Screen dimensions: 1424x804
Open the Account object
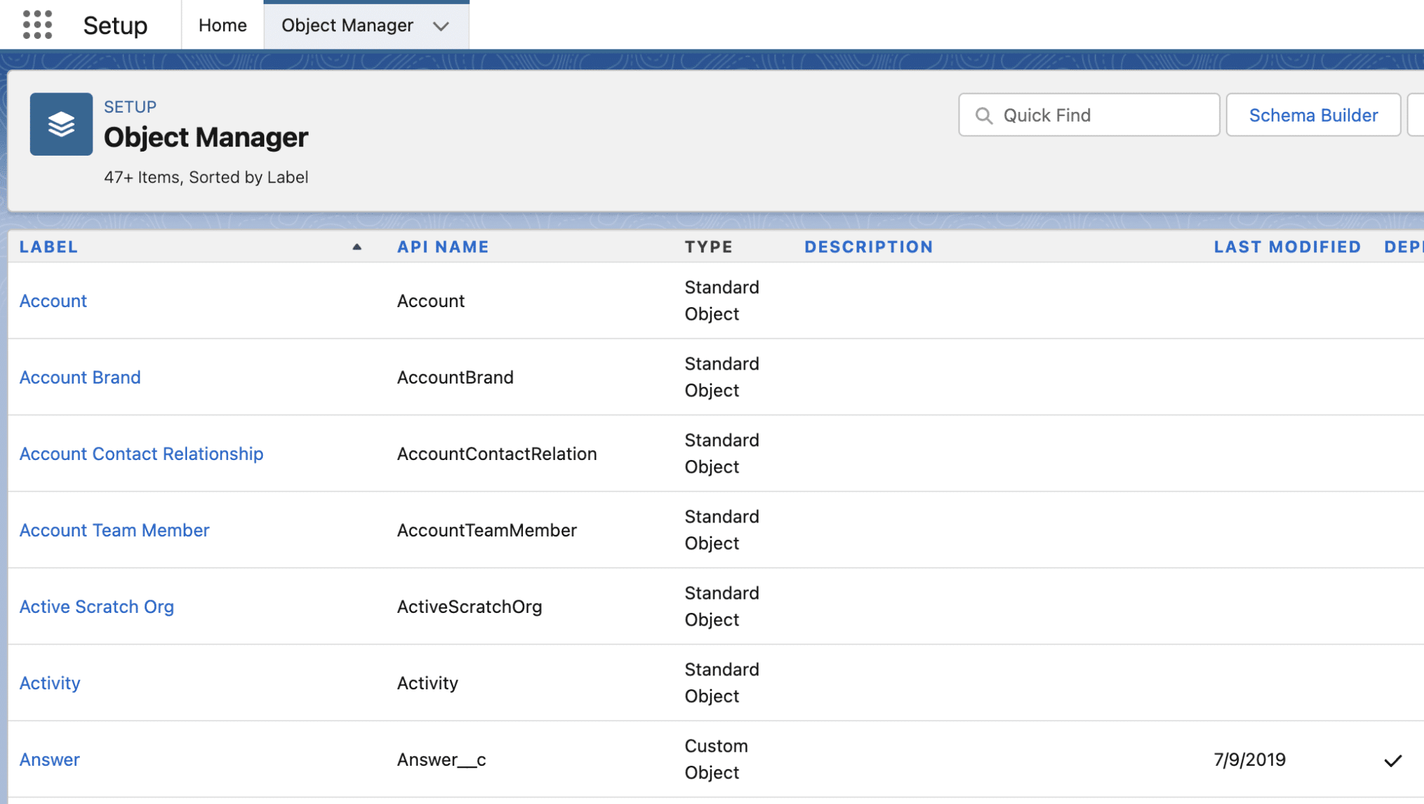pyautogui.click(x=53, y=300)
